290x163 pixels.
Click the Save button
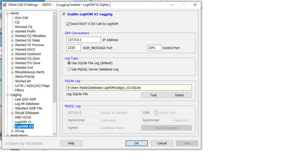[187, 143]
